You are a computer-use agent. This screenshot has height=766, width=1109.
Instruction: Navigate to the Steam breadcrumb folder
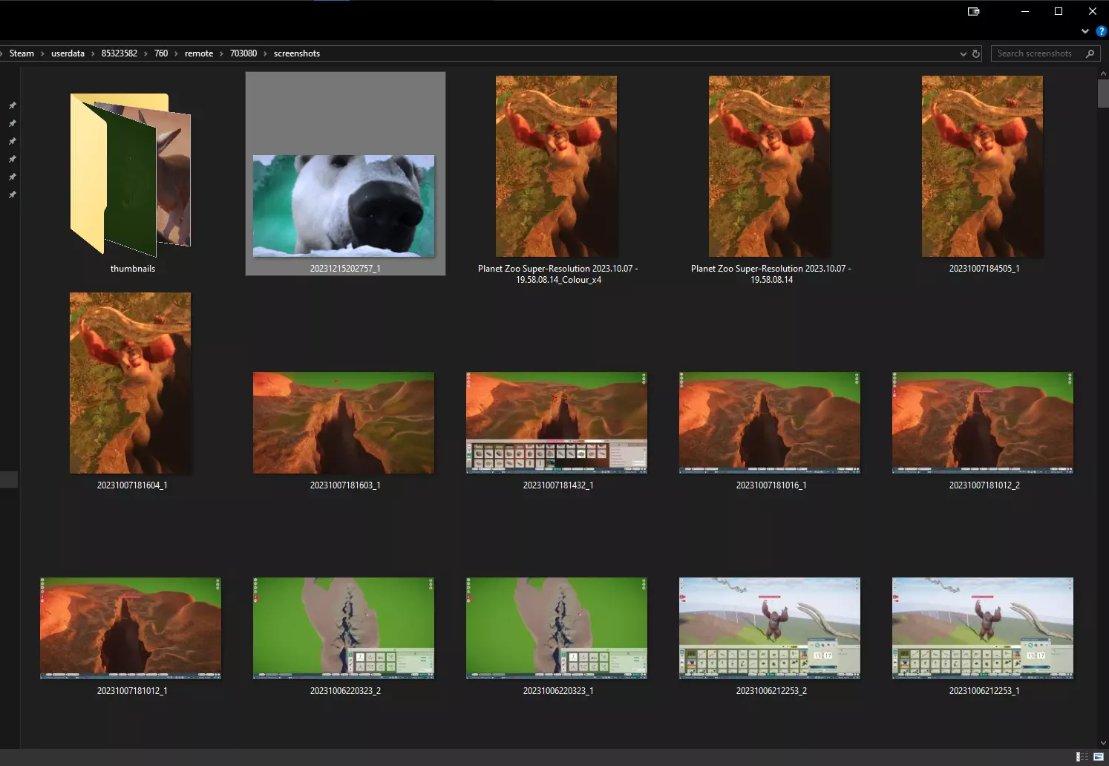[x=22, y=53]
